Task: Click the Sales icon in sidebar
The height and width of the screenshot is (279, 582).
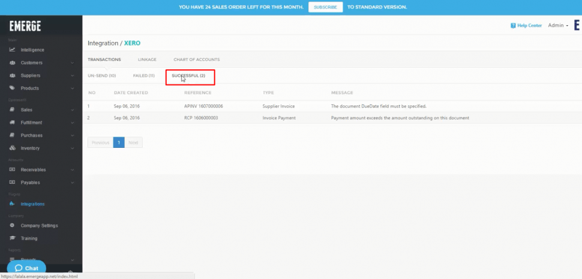Action: 12,110
